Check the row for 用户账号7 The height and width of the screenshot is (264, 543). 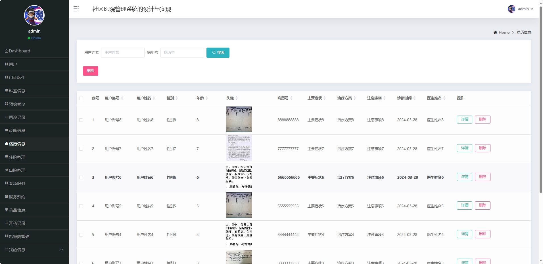[x=81, y=149]
